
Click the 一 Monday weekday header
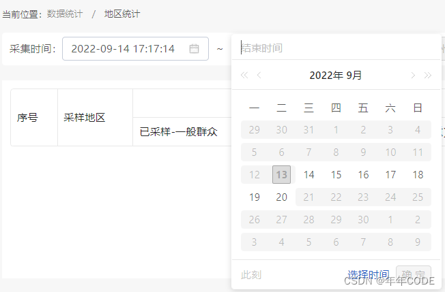(x=255, y=108)
